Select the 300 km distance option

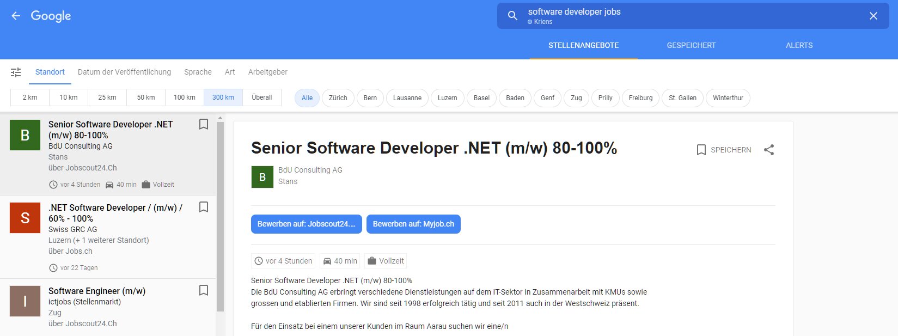(223, 97)
